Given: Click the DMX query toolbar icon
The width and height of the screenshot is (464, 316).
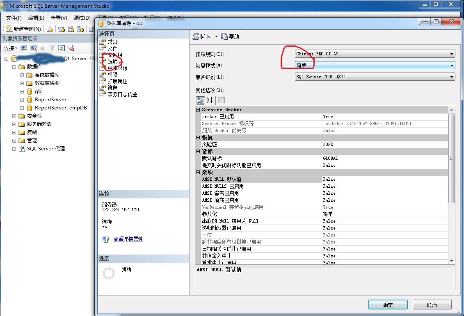Looking at the screenshot, I should (71, 29).
